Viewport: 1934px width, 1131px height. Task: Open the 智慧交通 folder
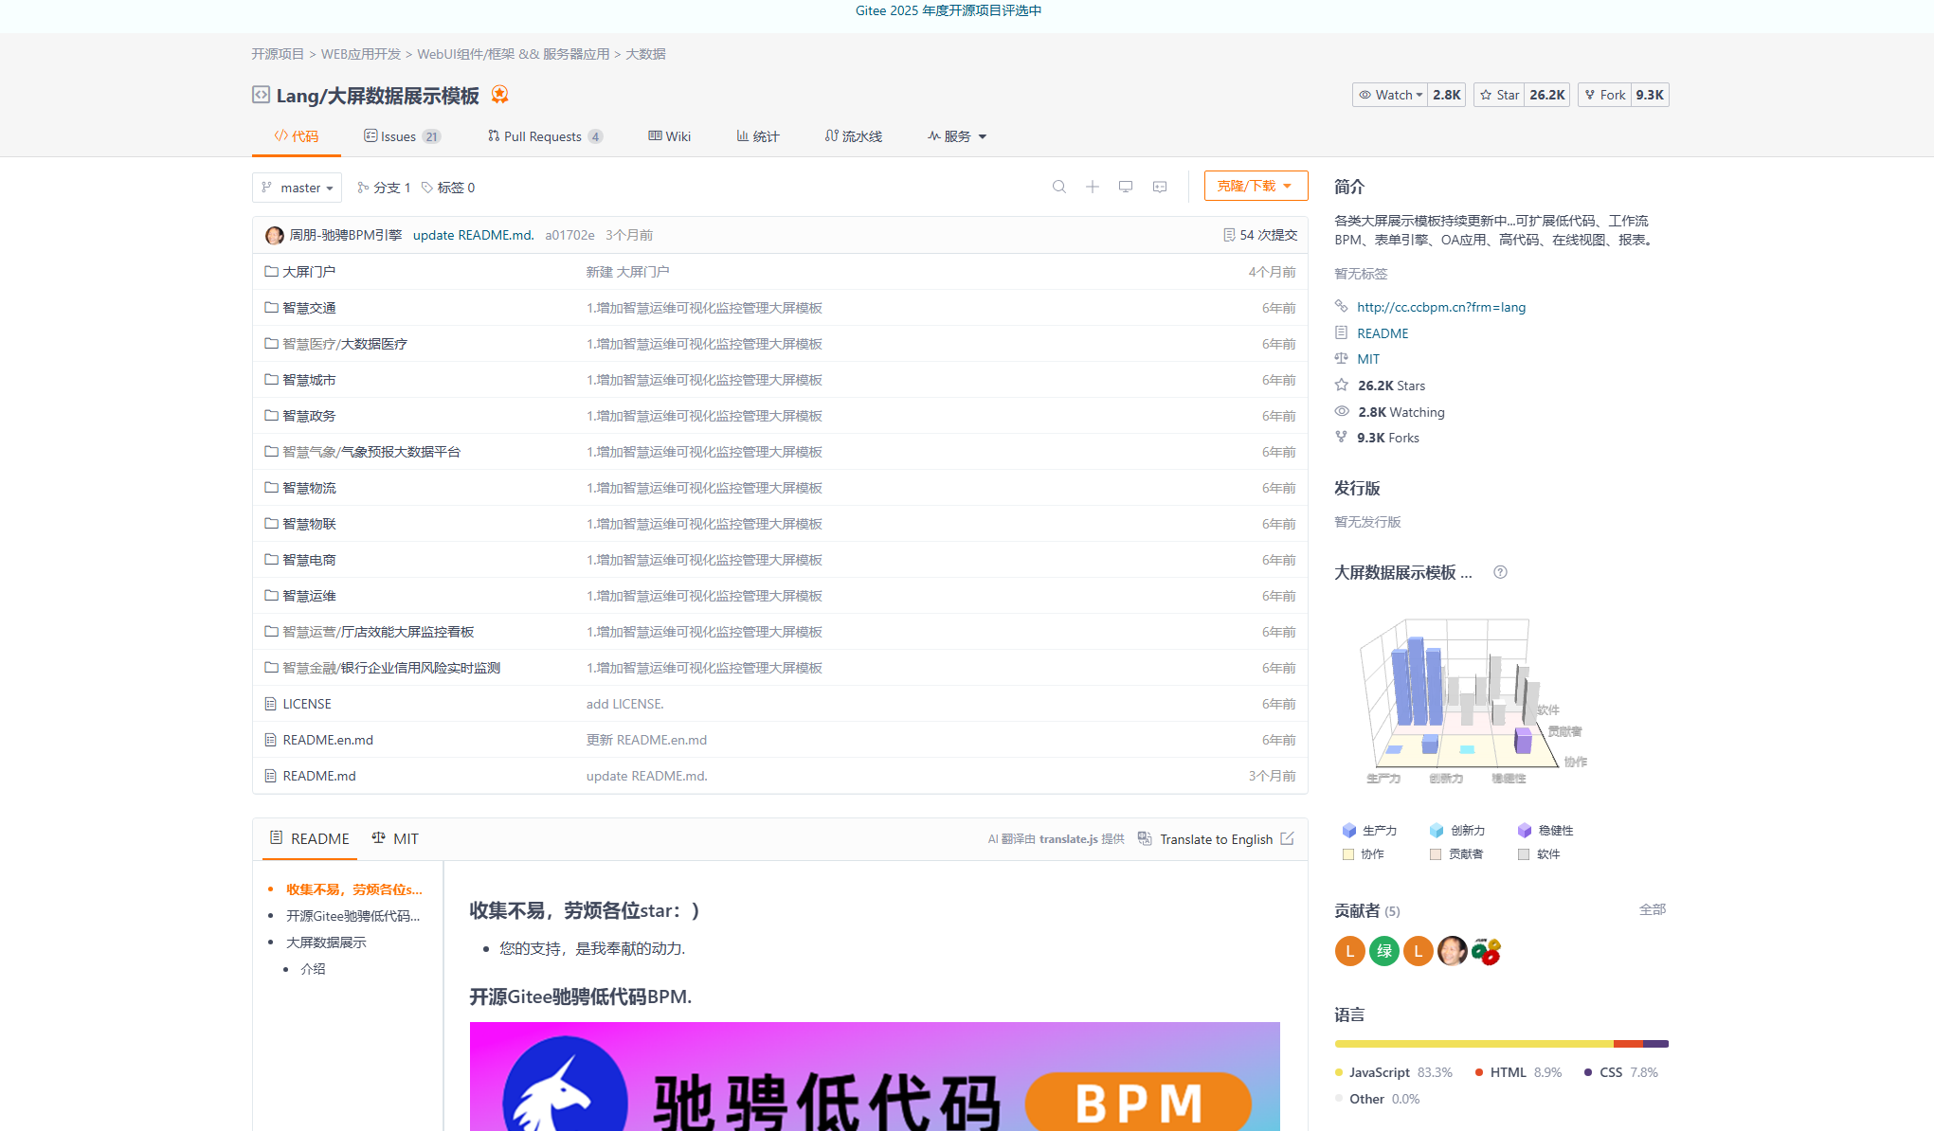[x=309, y=308]
